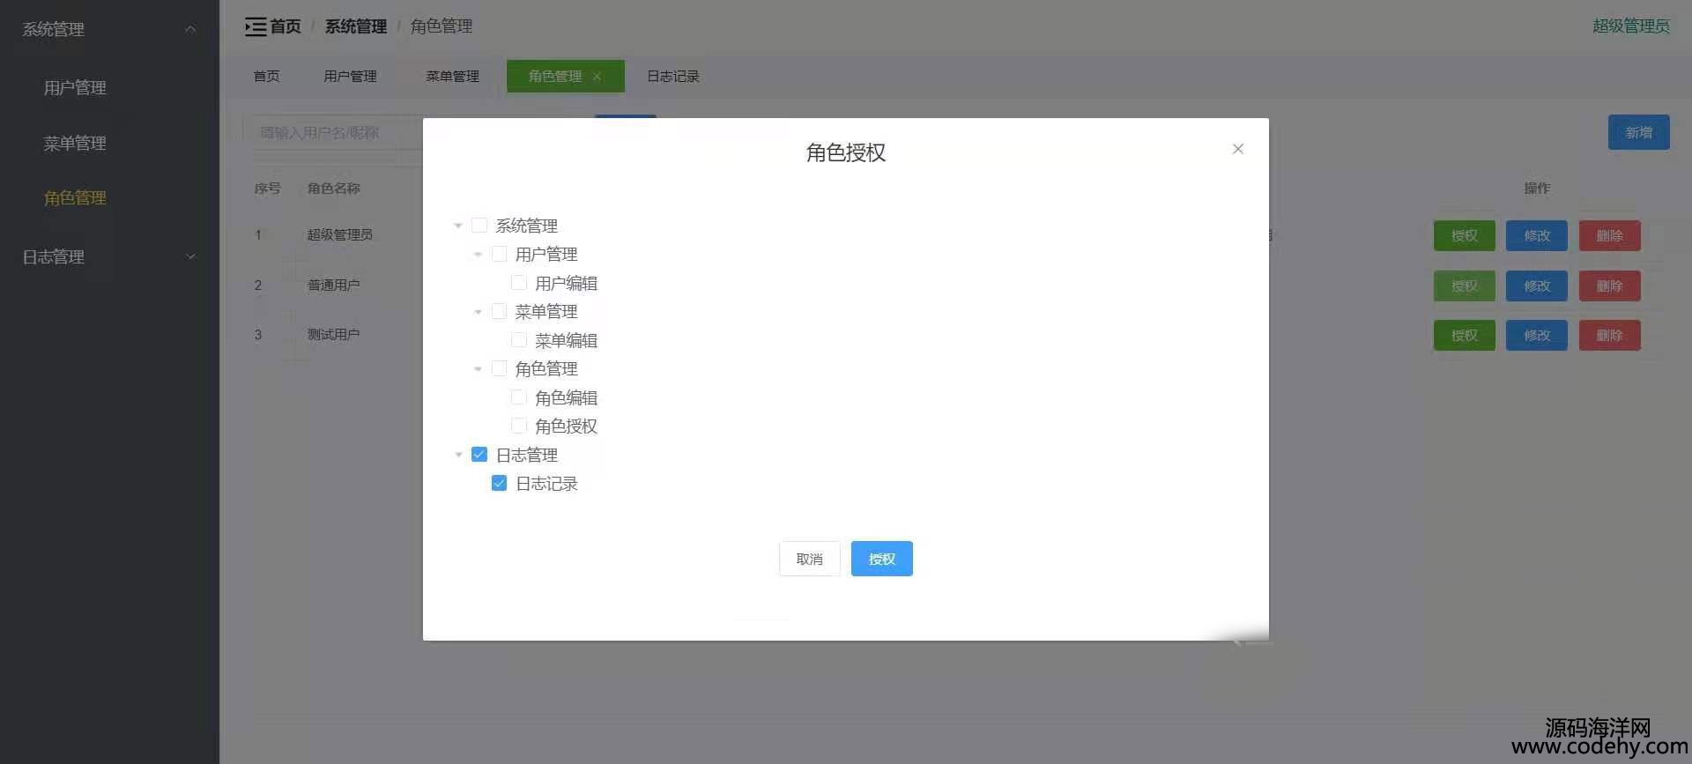
Task: Collapse the 系统管理 tree node arrow
Action: click(458, 226)
